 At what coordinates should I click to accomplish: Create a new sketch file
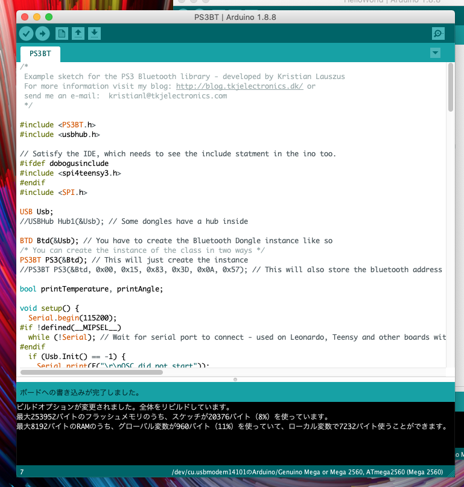click(62, 34)
